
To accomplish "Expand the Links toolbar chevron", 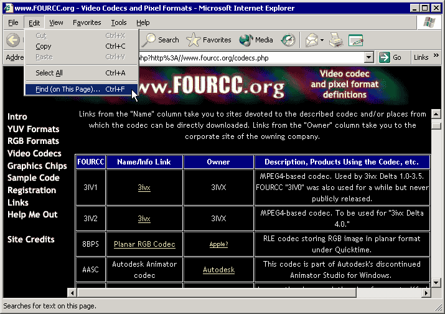I will pyautogui.click(x=436, y=55).
